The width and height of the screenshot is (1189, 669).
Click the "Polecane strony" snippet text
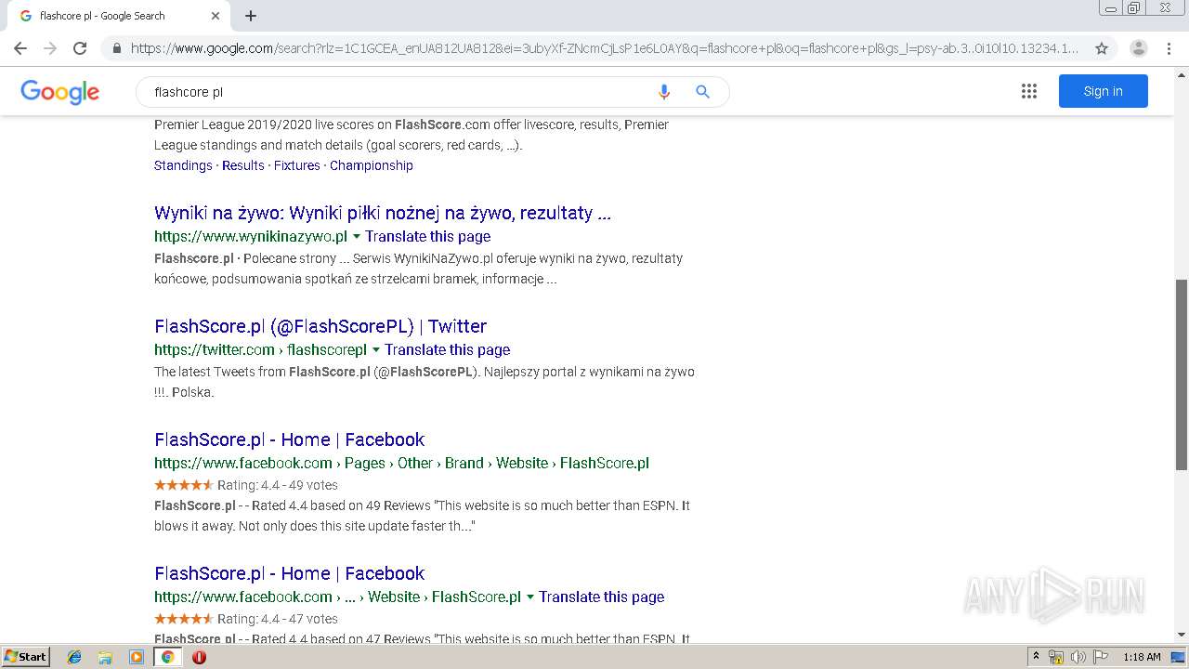(292, 258)
